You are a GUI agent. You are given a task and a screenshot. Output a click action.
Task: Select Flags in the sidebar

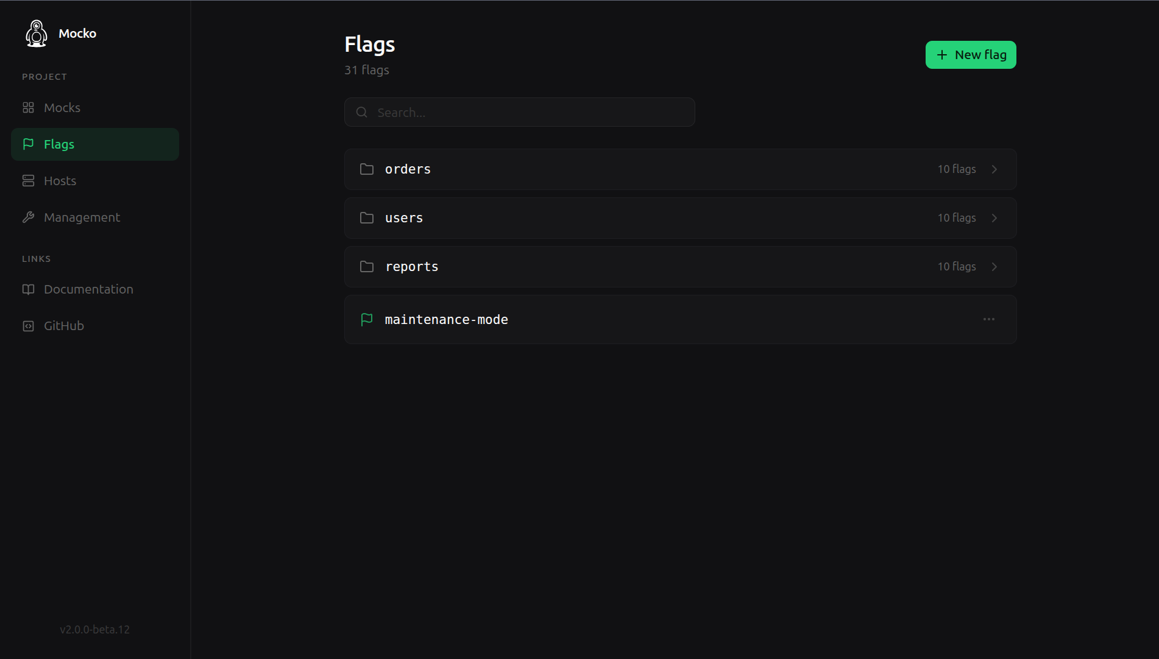[x=95, y=144]
